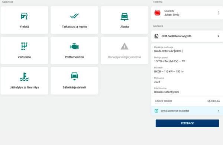This screenshot has height=145, width=223.
Task: Click the Toiminta section heading
Action: click(x=158, y=2)
